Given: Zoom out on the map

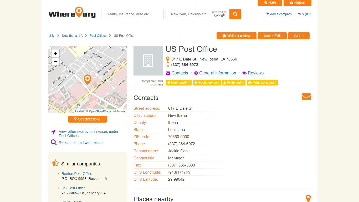Looking at the screenshot, I should click(x=55, y=62).
